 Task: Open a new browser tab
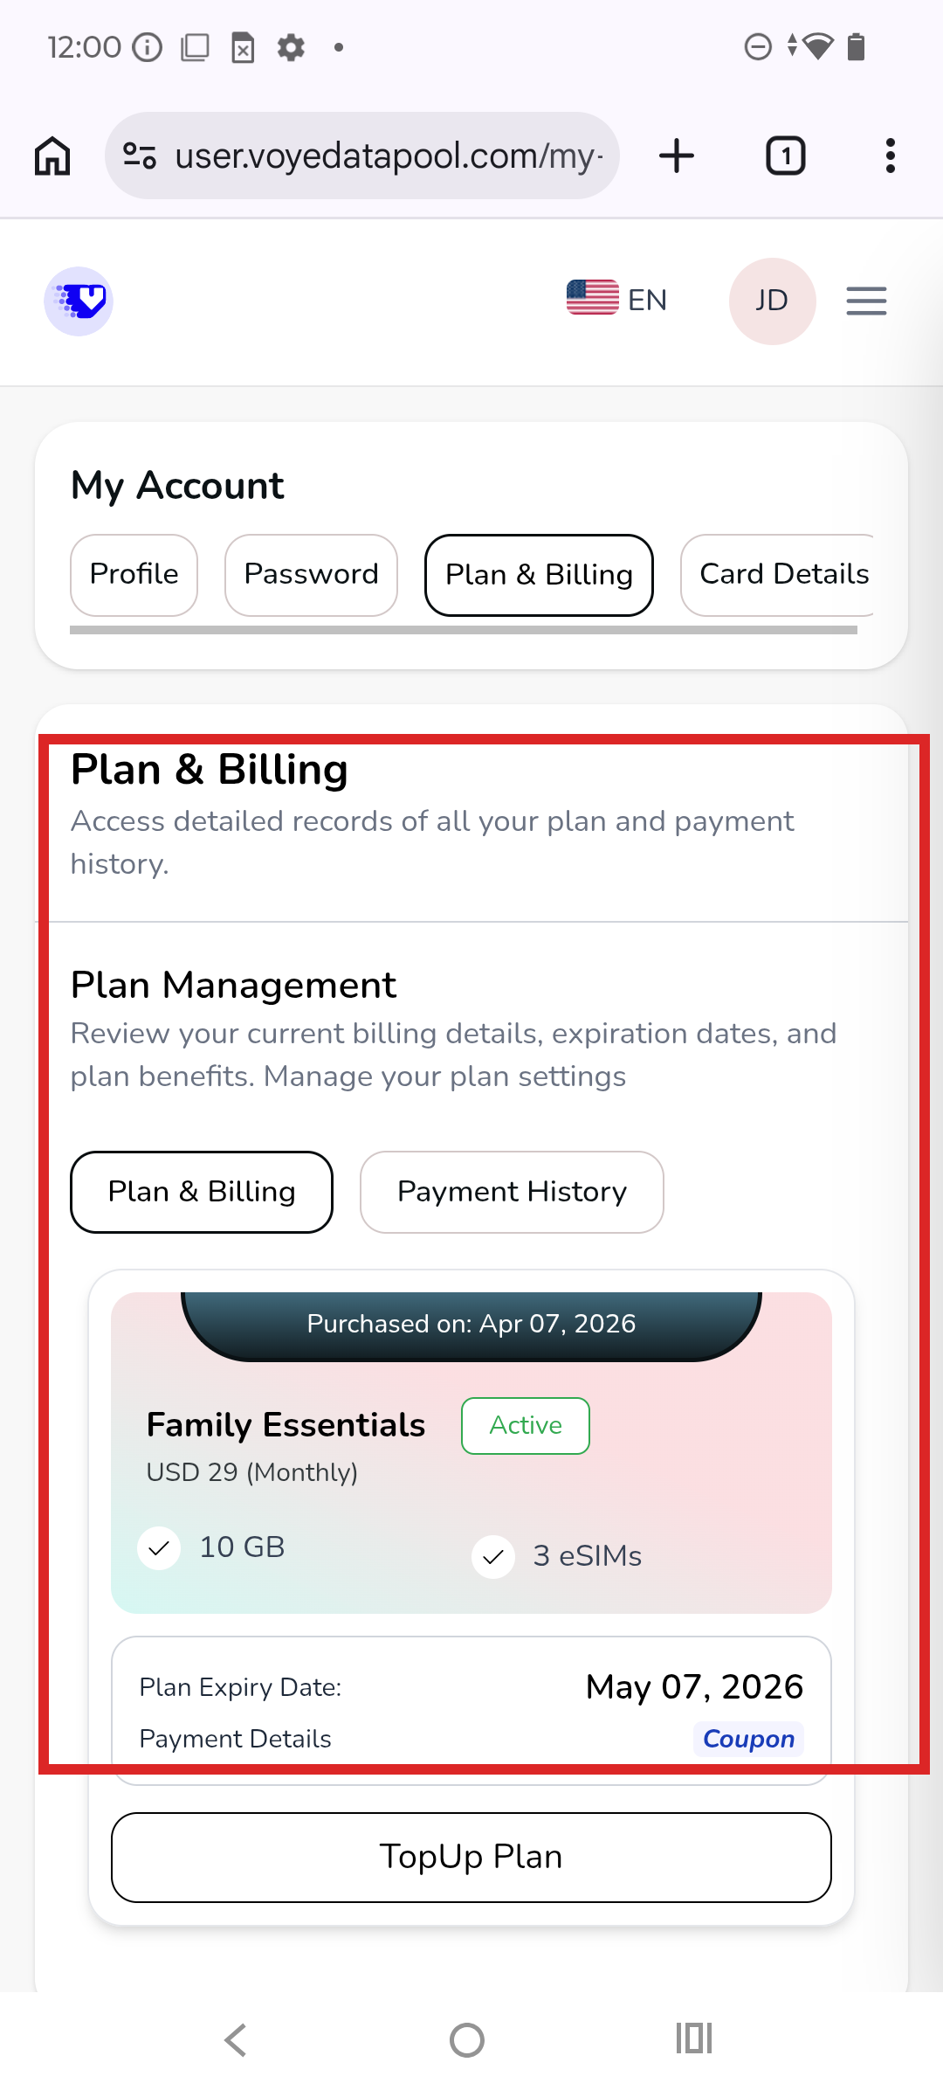(677, 156)
